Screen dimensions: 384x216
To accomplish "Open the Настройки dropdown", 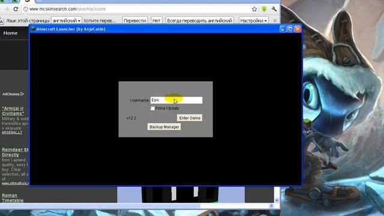I will (253, 20).
